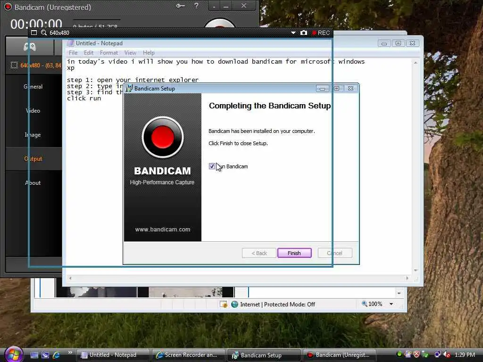
Task: Click Notepad horizontal scrollbar left arrow
Action: pyautogui.click(x=71, y=278)
